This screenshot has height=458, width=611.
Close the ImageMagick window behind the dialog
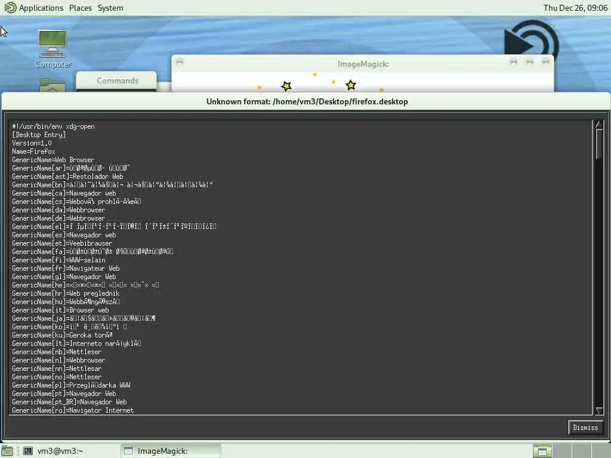[x=545, y=62]
